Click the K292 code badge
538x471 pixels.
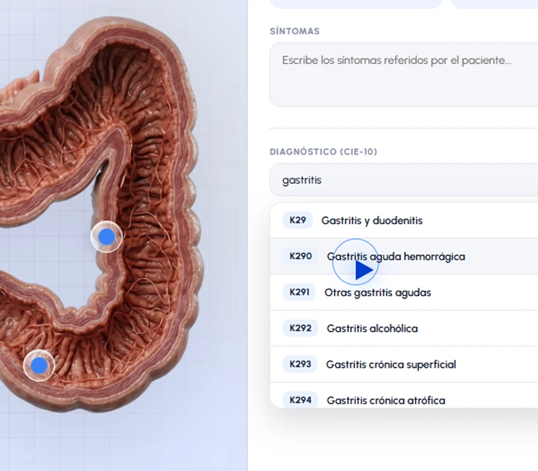tap(300, 328)
